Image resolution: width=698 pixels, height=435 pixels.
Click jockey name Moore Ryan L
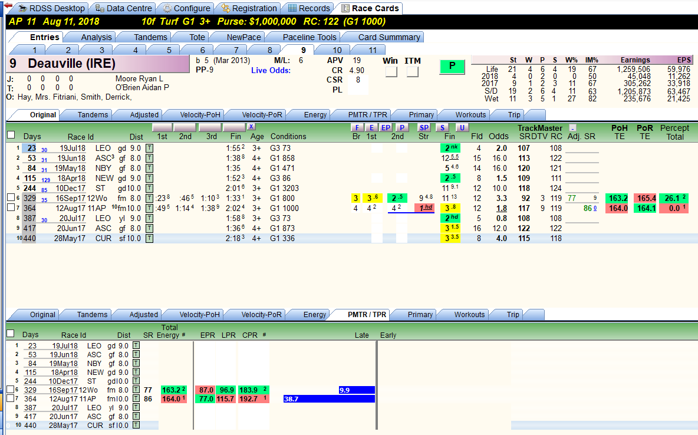[139, 79]
